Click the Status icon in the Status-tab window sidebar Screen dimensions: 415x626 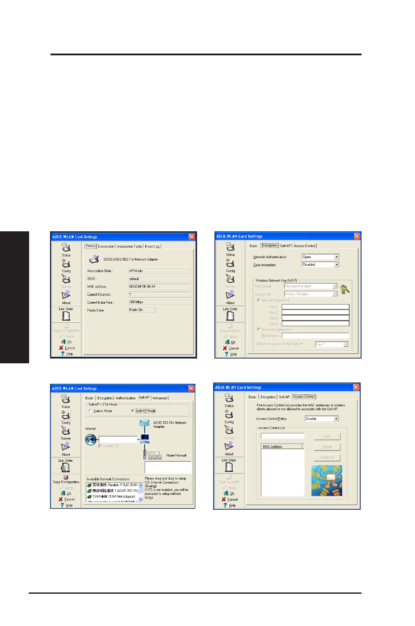click(x=66, y=247)
